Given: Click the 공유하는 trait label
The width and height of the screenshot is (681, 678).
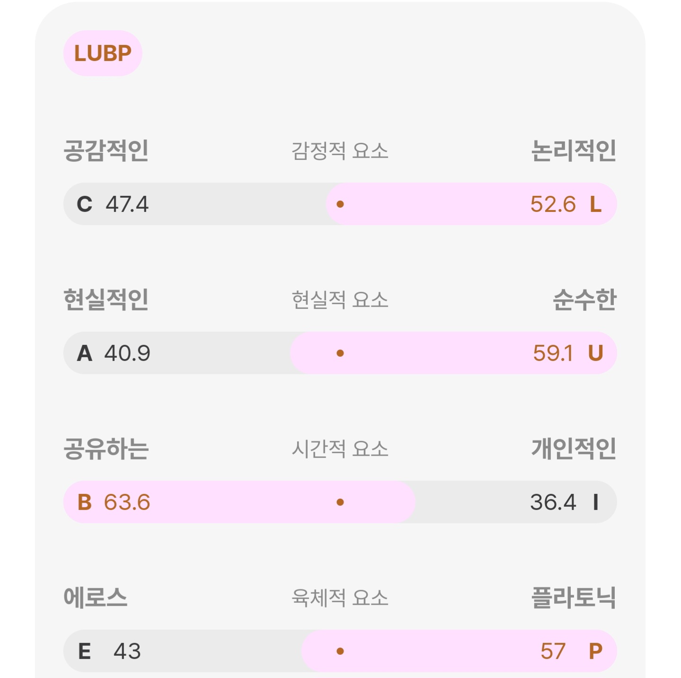Looking at the screenshot, I should click(106, 449).
